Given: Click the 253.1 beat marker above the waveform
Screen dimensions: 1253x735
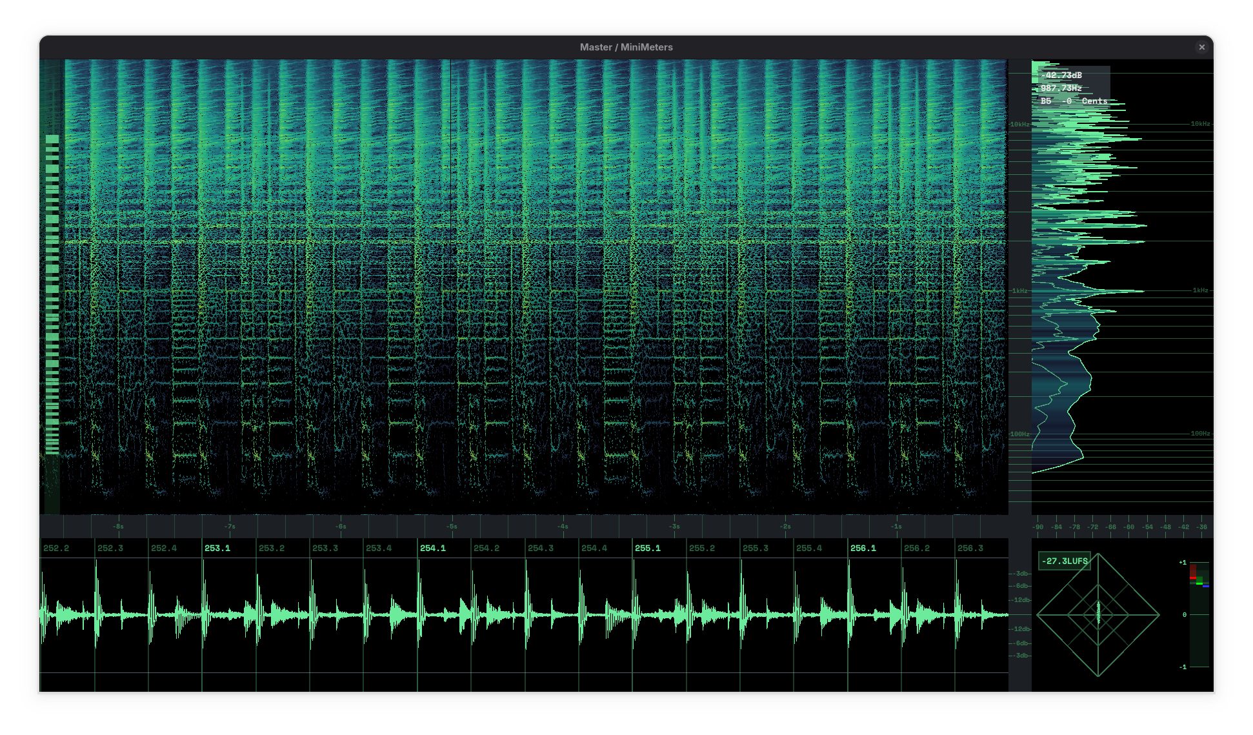Looking at the screenshot, I should 217,547.
